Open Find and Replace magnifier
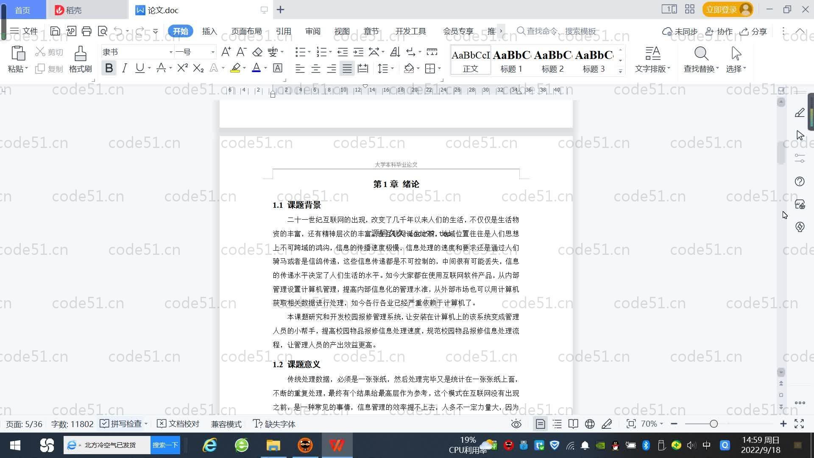Viewport: 814px width, 458px height. 701,53
